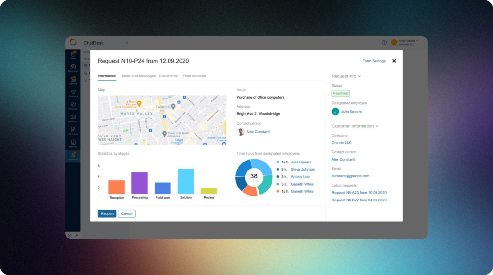Image resolution: width=493 pixels, height=275 pixels.
Task: Open the Anne Roberts account dropdown
Action: point(407,42)
